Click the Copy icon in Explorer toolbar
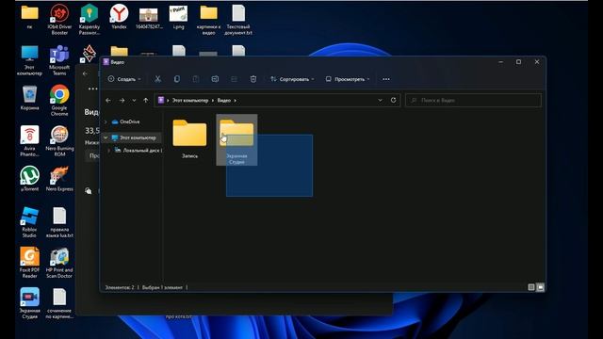 coord(177,79)
